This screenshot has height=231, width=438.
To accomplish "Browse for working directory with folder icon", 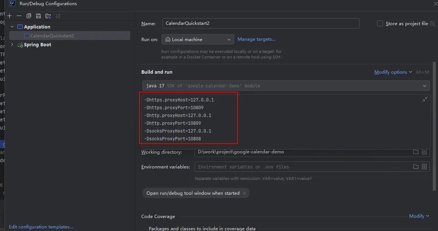I will pos(416,152).
